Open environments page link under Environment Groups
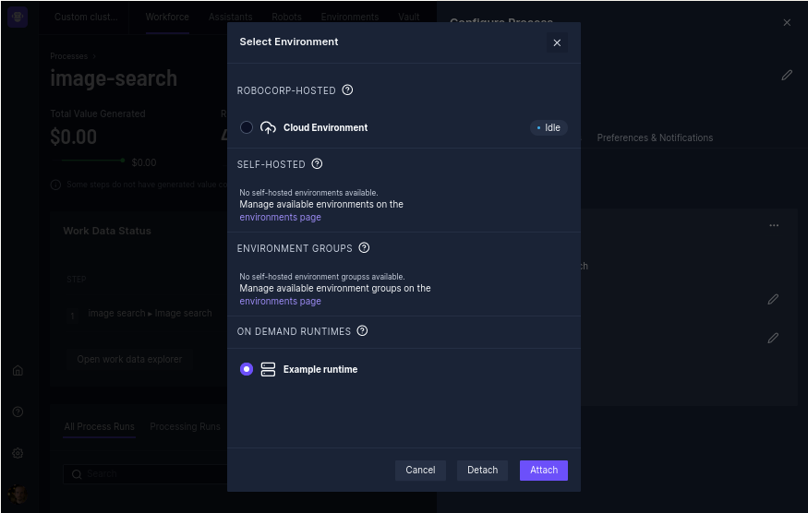 [281, 302]
